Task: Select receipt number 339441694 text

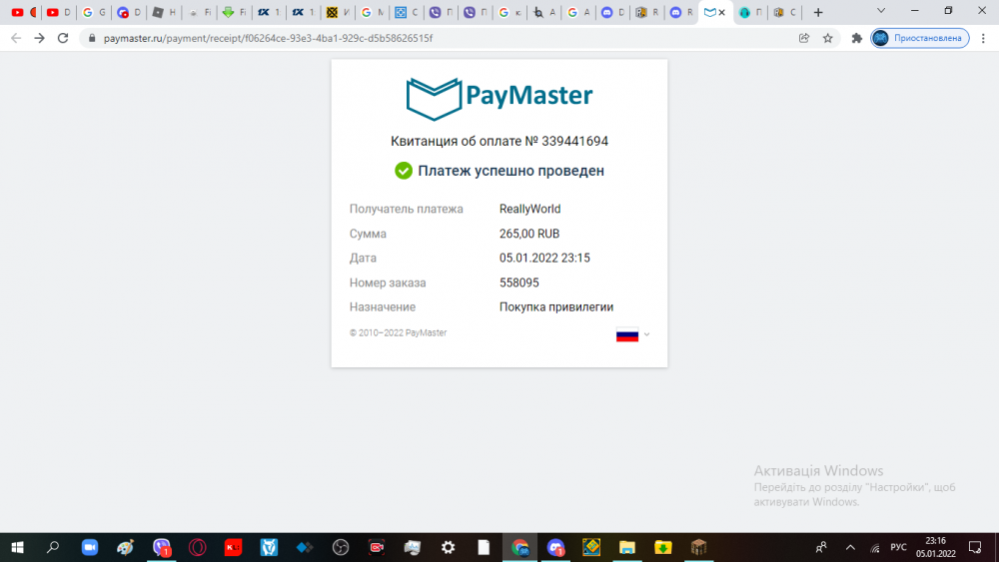Action: click(574, 142)
